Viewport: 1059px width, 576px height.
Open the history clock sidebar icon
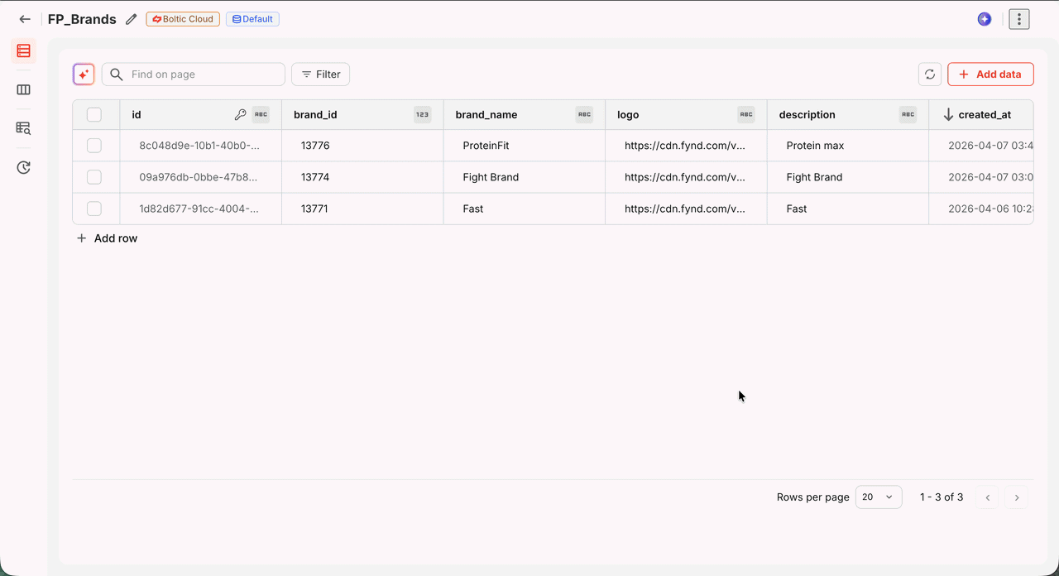coord(23,168)
